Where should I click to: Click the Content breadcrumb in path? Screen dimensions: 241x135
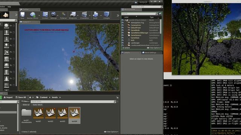[x=44, y=97]
